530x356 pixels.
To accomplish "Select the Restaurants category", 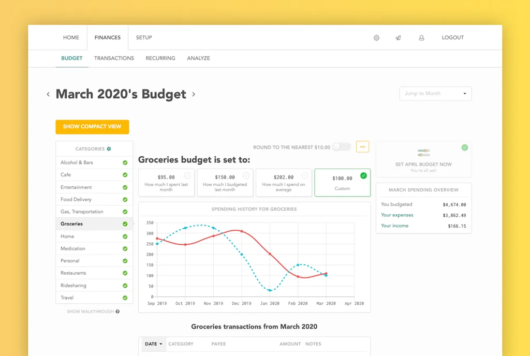I will (x=94, y=273).
